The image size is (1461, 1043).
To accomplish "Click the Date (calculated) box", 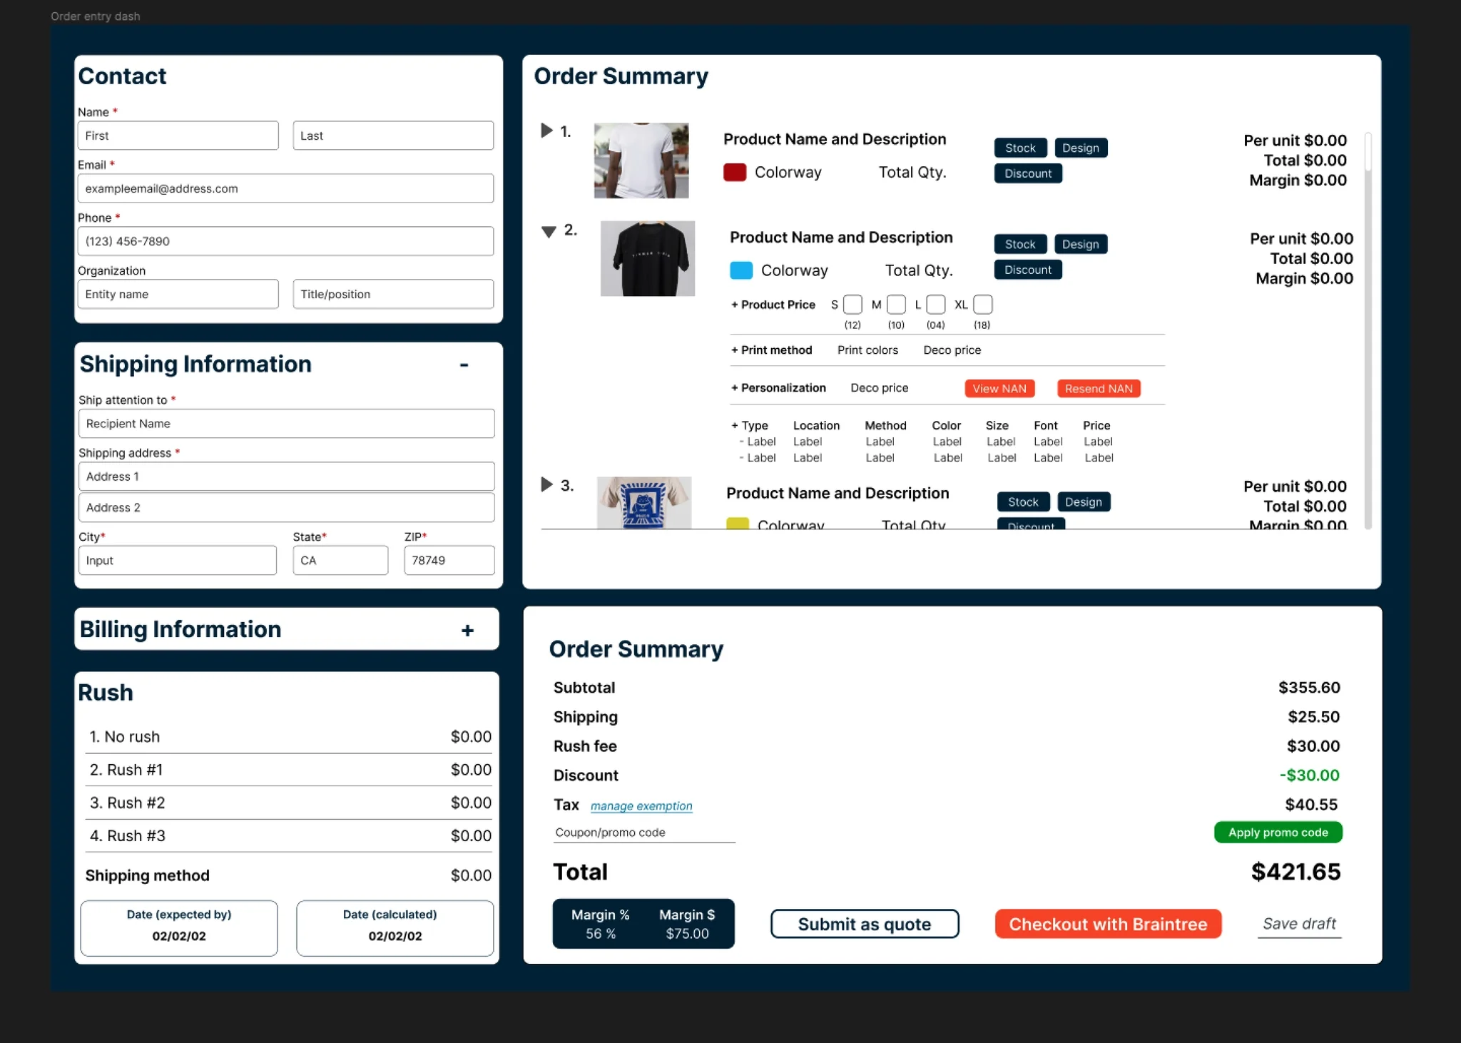I will coord(395,927).
